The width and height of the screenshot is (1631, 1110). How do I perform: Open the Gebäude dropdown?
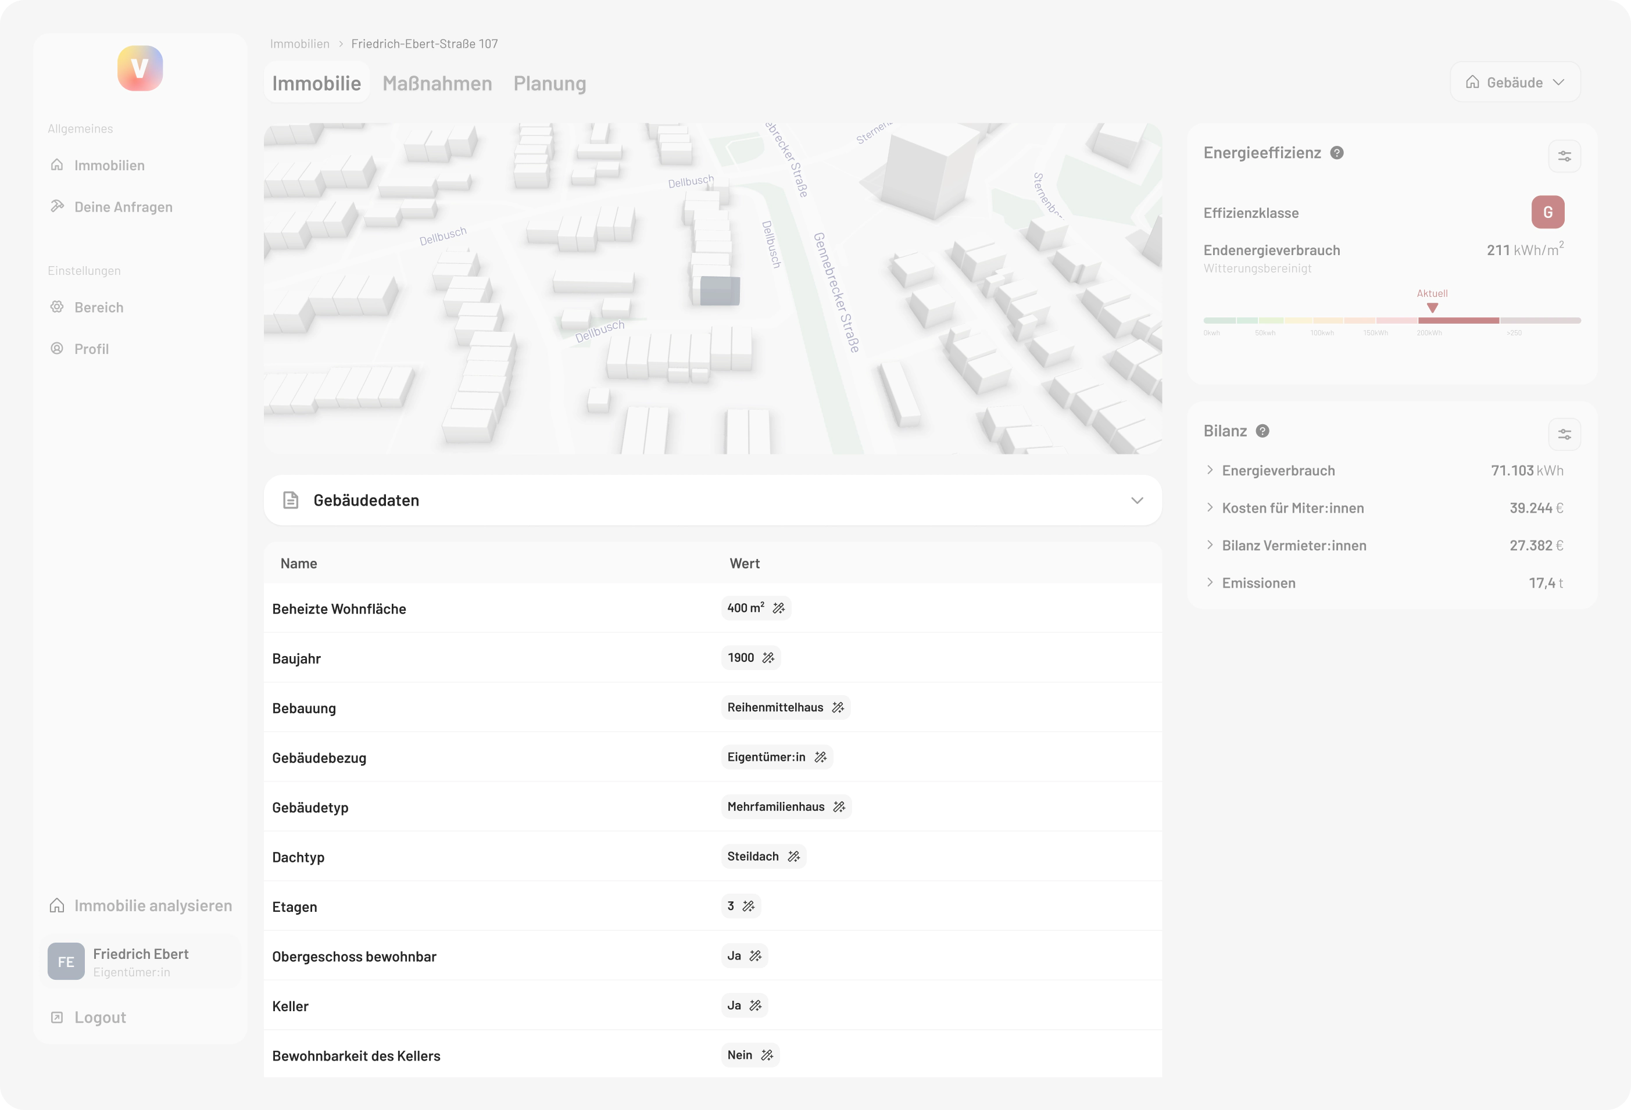pyautogui.click(x=1515, y=81)
